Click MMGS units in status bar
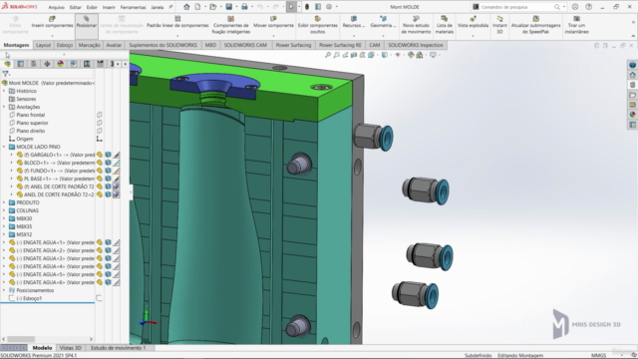 (x=598, y=355)
